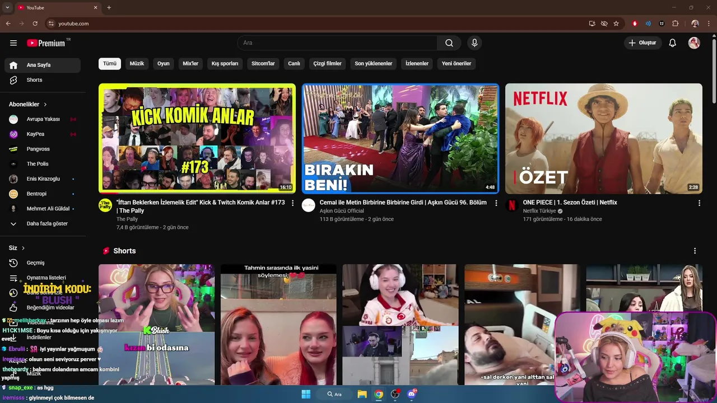Select the Çizgi filmler filter chip

(x=327, y=63)
